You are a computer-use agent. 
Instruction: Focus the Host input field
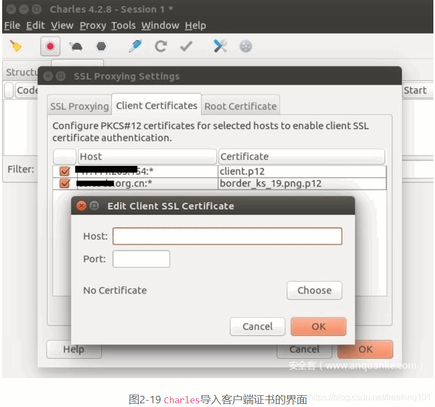coord(227,236)
